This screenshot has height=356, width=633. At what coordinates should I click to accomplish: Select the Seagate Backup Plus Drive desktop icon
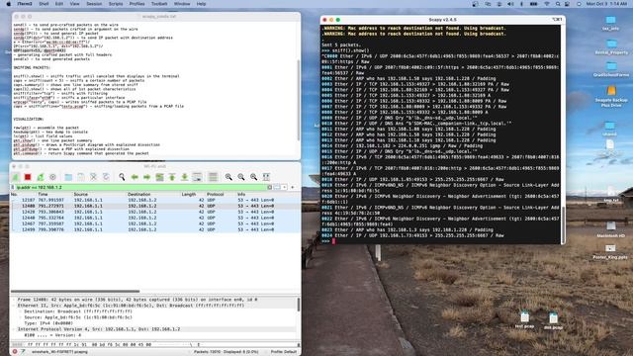[x=611, y=96]
